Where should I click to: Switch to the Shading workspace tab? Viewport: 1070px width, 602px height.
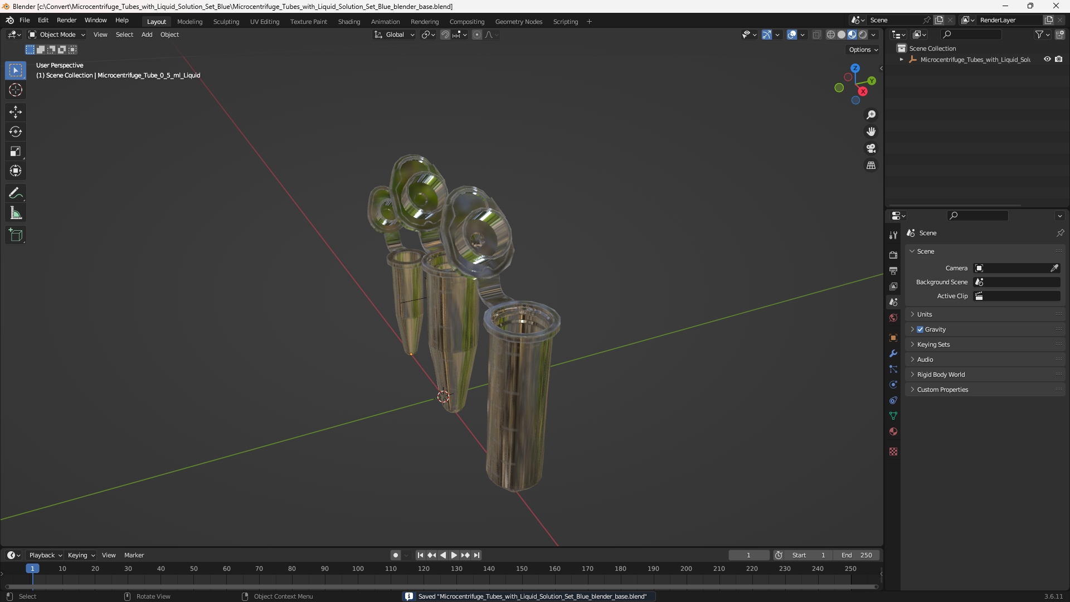349,22
